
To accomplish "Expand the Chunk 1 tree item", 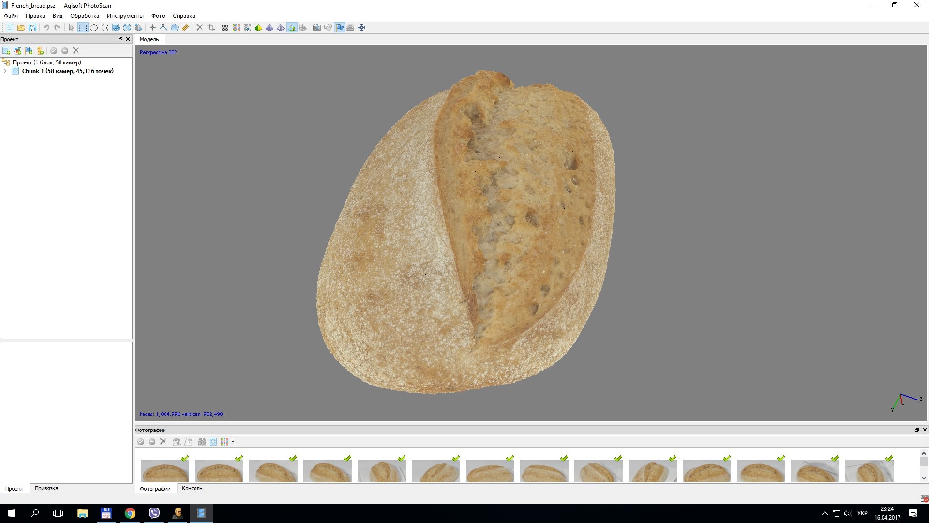I will 5,71.
